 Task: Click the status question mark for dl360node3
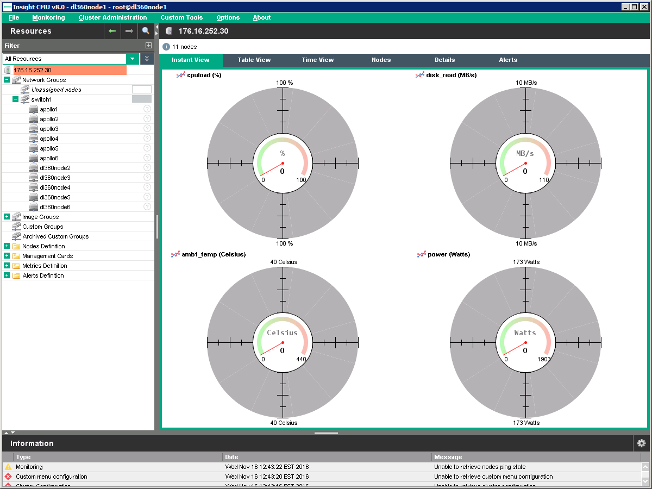point(147,178)
